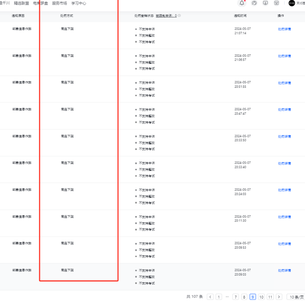The image size is (305, 306).
Task: Go to the previous page arrow
Action: 210,297
